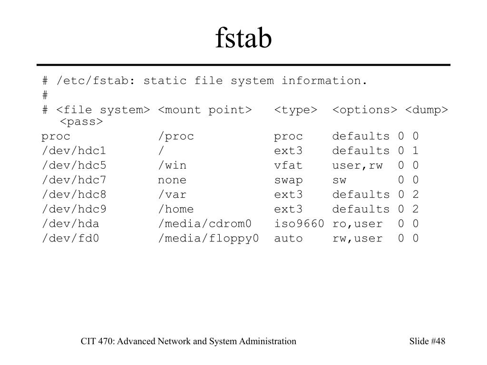Click the iso9660 filesystem type
The height and width of the screenshot is (365, 487).
299,223
